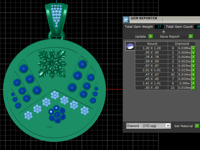
Task: Select the carved floral ornament on the pendant
Action: (52, 64)
